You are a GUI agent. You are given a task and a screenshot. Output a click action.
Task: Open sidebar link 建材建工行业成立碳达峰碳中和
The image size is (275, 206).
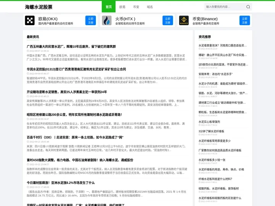tap(222, 103)
